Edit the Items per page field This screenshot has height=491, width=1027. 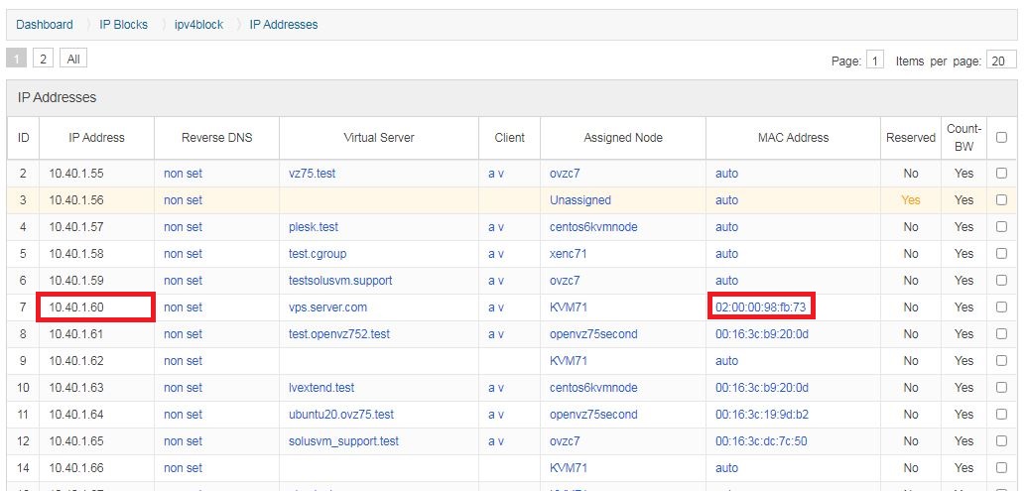pyautogui.click(x=999, y=61)
